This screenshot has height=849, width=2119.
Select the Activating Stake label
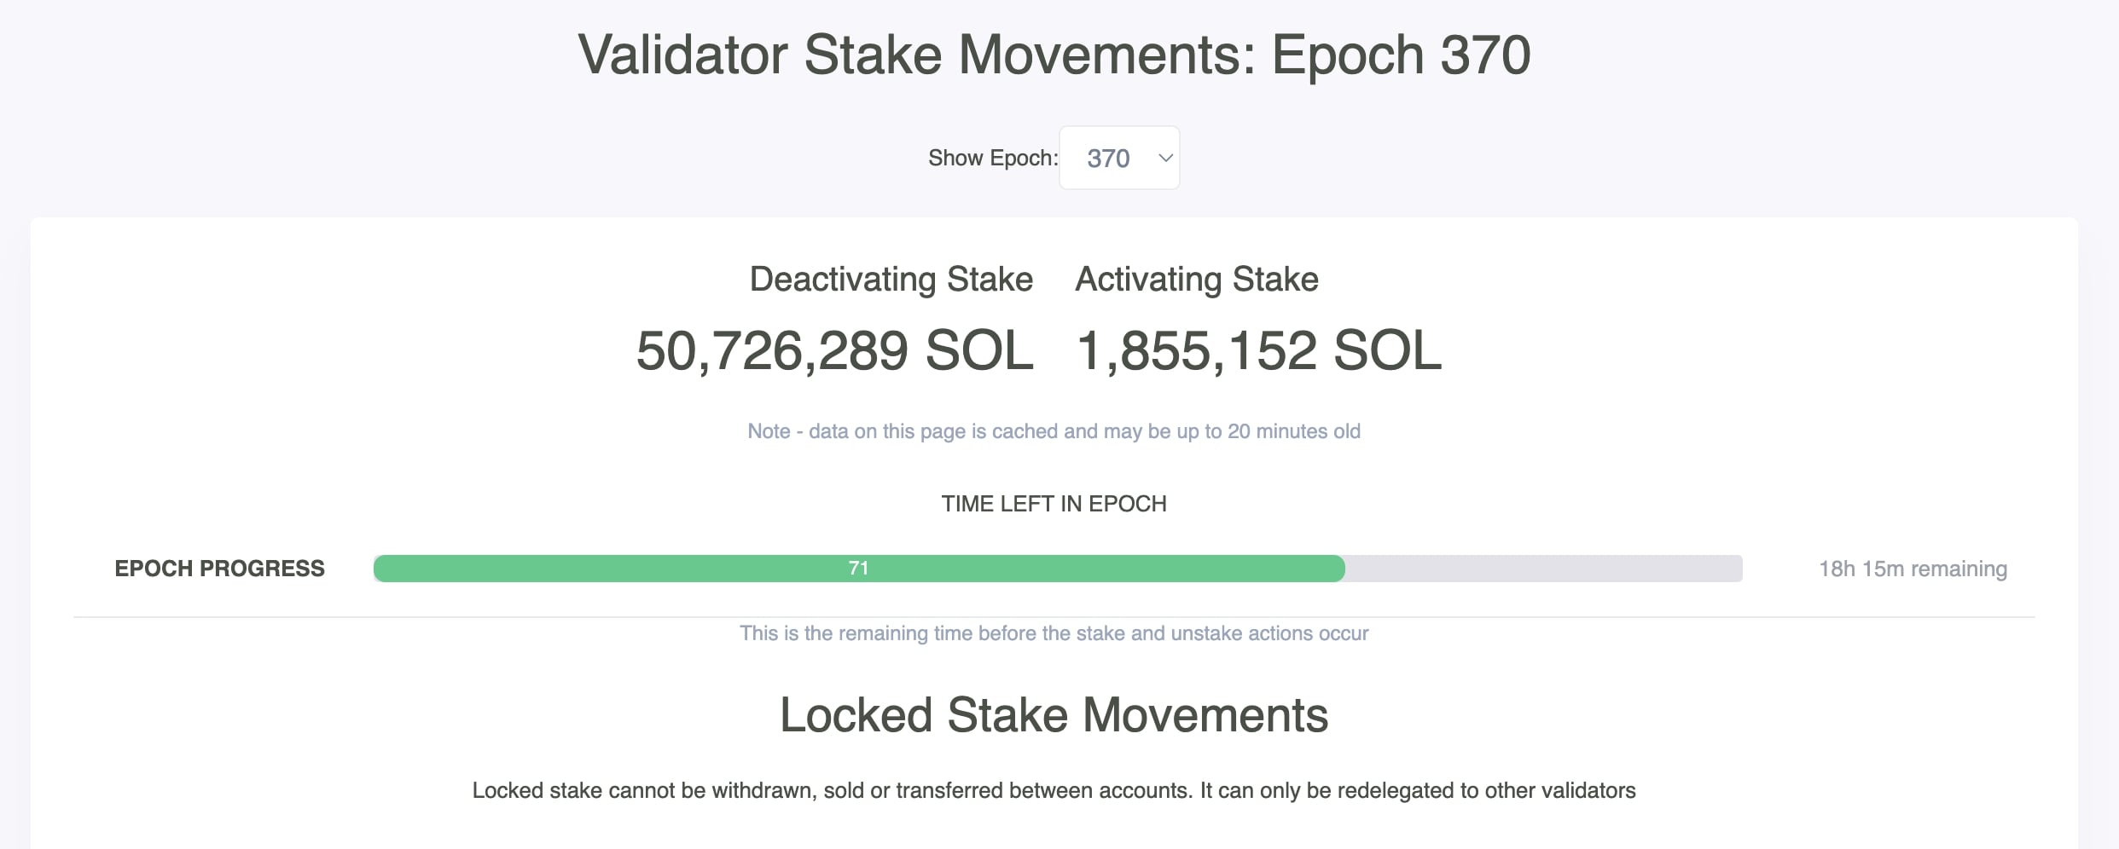click(1196, 280)
